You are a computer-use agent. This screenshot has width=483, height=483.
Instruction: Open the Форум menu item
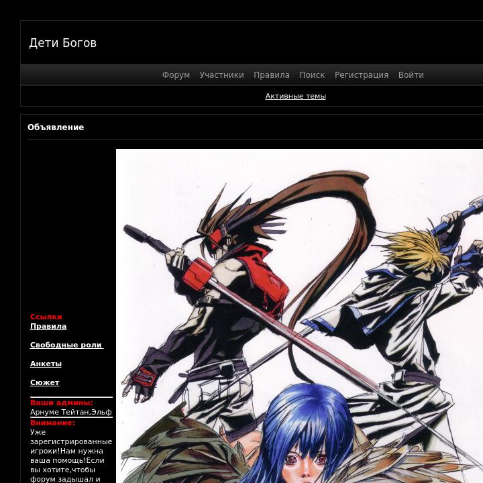pos(176,75)
